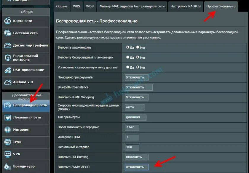
Task: Open the Интернет globe icon in advanced settings
Action: tap(7, 130)
